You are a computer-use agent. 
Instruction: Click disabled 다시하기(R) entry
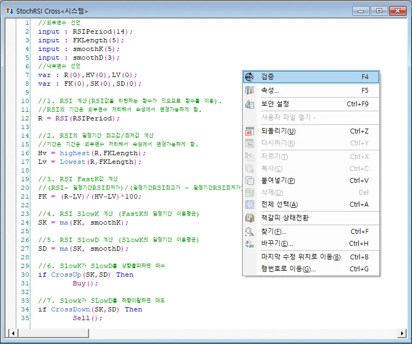311,143
